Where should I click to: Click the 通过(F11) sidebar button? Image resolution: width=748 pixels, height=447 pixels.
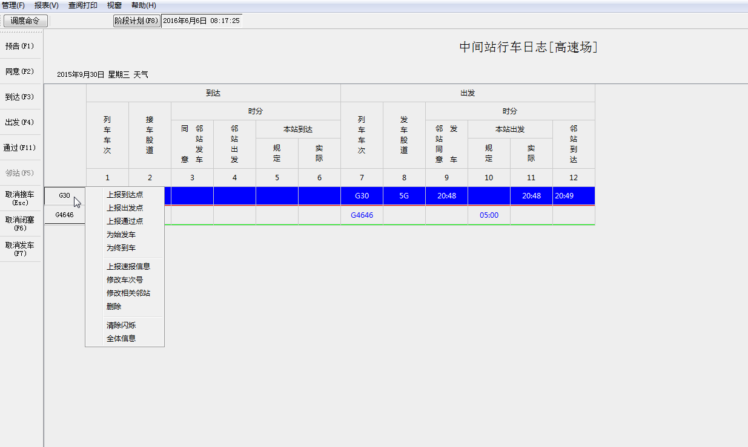click(x=20, y=147)
